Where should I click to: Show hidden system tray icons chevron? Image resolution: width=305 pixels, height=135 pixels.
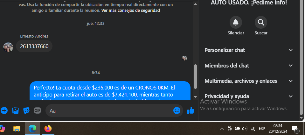click(x=222, y=129)
